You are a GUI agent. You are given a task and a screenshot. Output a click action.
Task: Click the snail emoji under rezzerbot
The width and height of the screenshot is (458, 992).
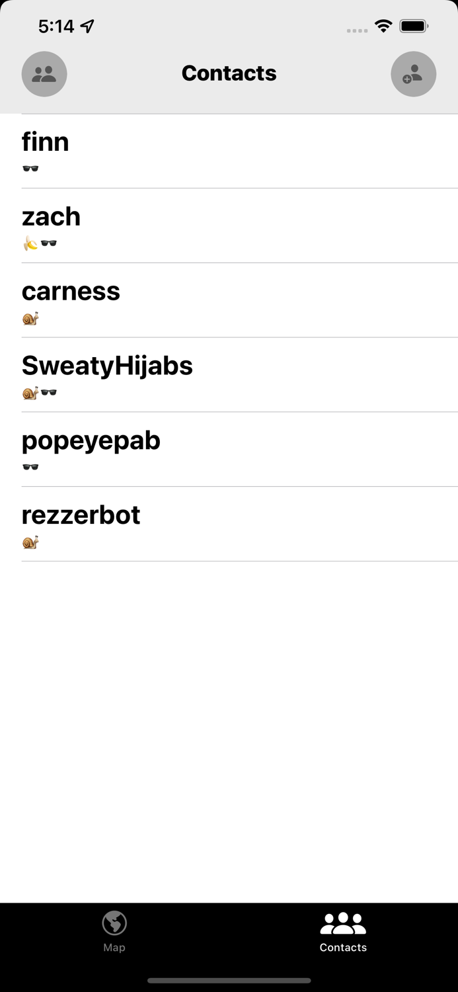pyautogui.click(x=30, y=542)
